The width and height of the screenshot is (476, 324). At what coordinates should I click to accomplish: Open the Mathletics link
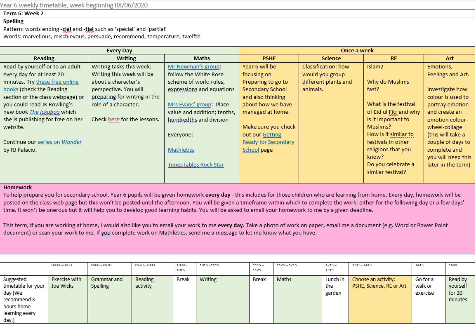point(181,150)
